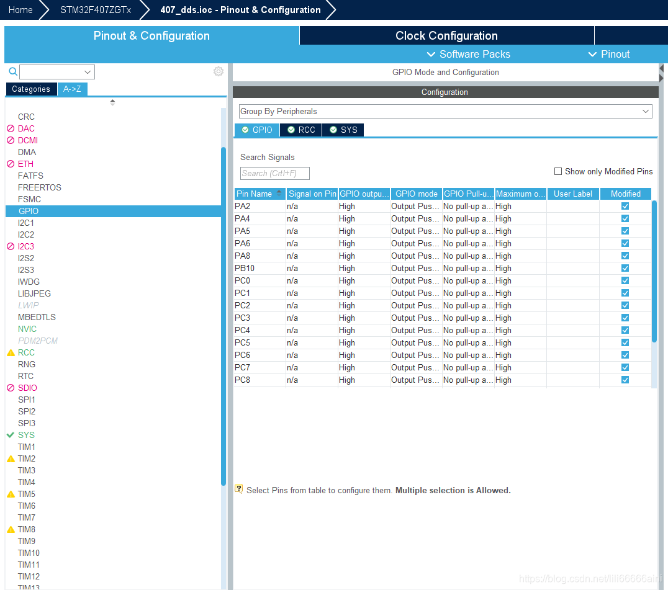This screenshot has width=668, height=590.
Task: Select the I2C1 category
Action: 26,223
